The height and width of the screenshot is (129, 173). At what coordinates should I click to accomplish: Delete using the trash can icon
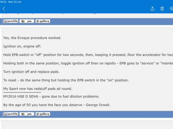162,9
